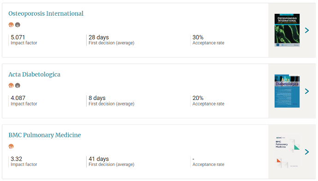Open the Acta Diabetologica journal link

click(x=34, y=75)
